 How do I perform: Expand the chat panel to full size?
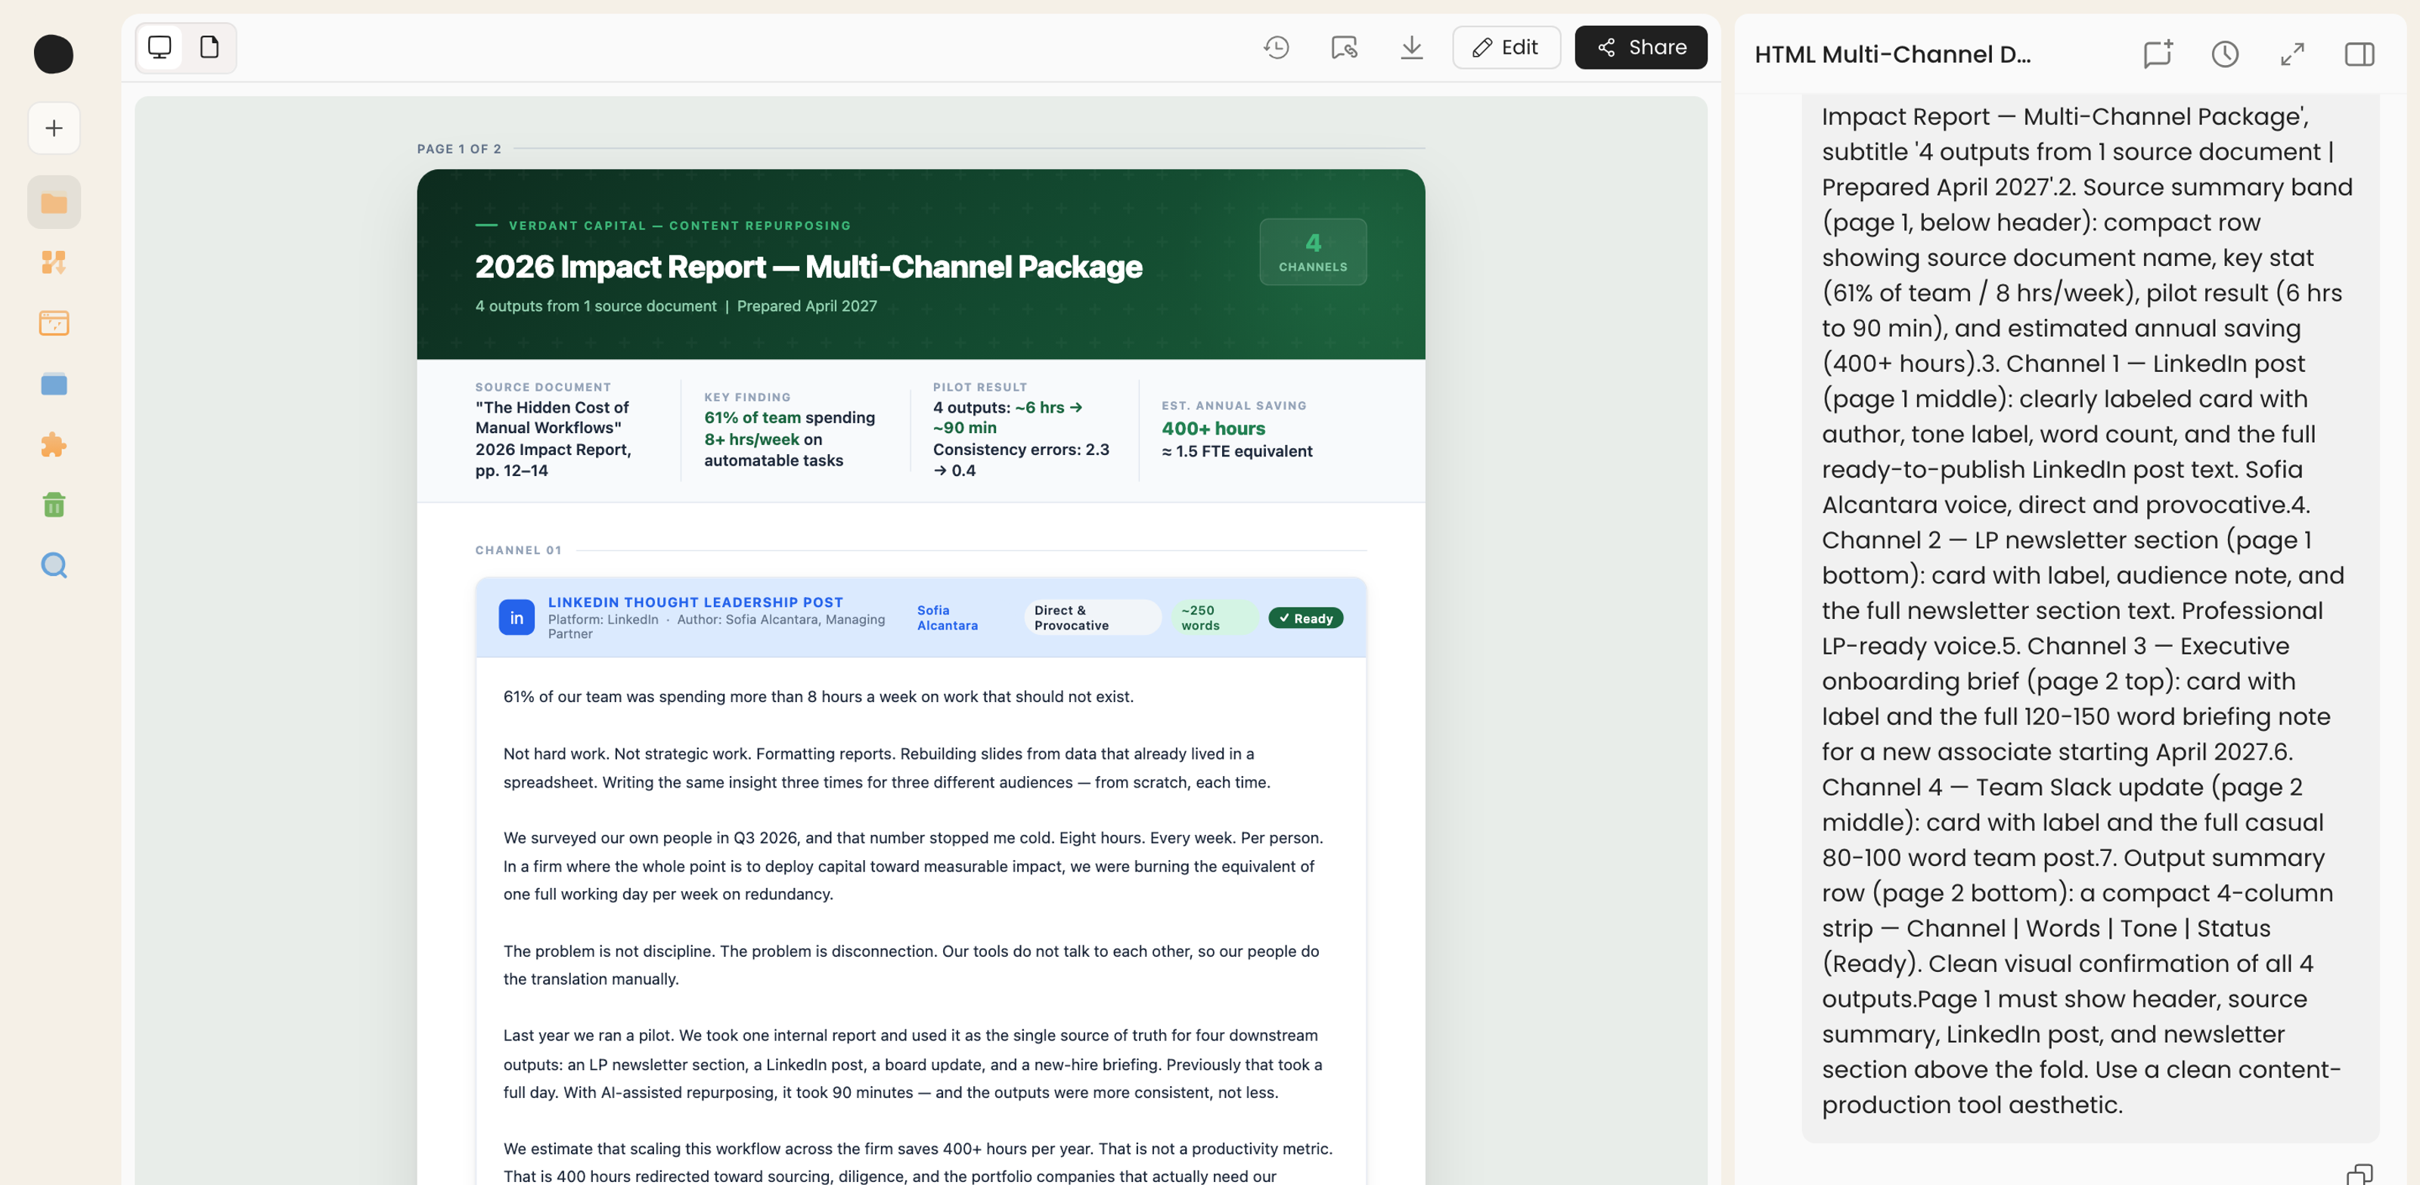(x=2292, y=54)
